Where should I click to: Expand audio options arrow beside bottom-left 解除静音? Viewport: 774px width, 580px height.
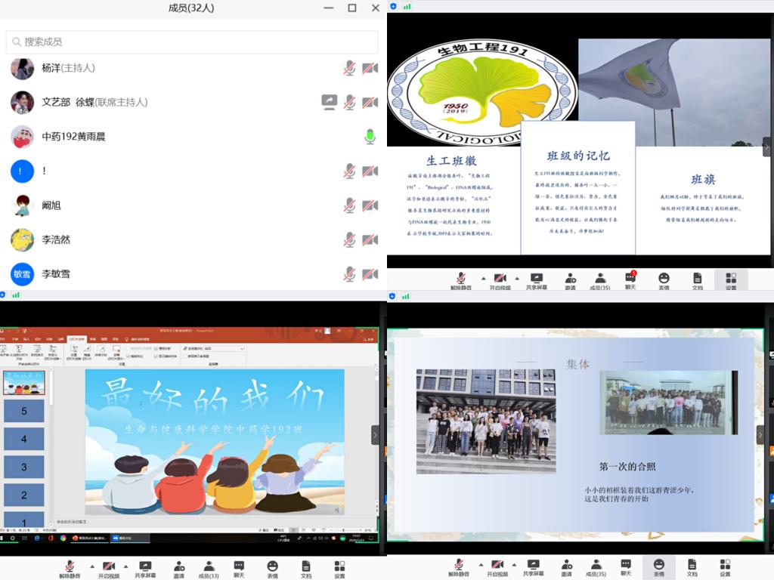point(92,565)
